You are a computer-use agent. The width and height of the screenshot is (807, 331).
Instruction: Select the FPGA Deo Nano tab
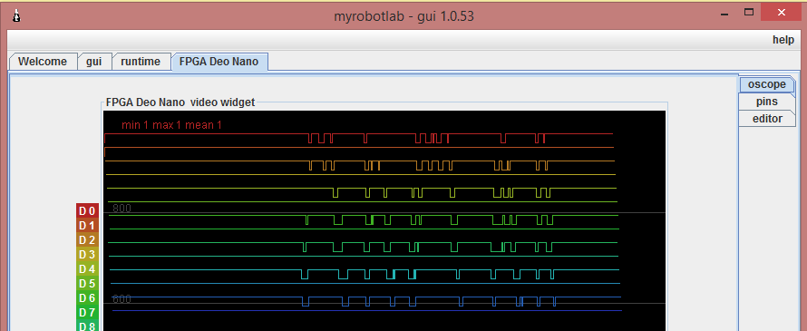coord(219,62)
